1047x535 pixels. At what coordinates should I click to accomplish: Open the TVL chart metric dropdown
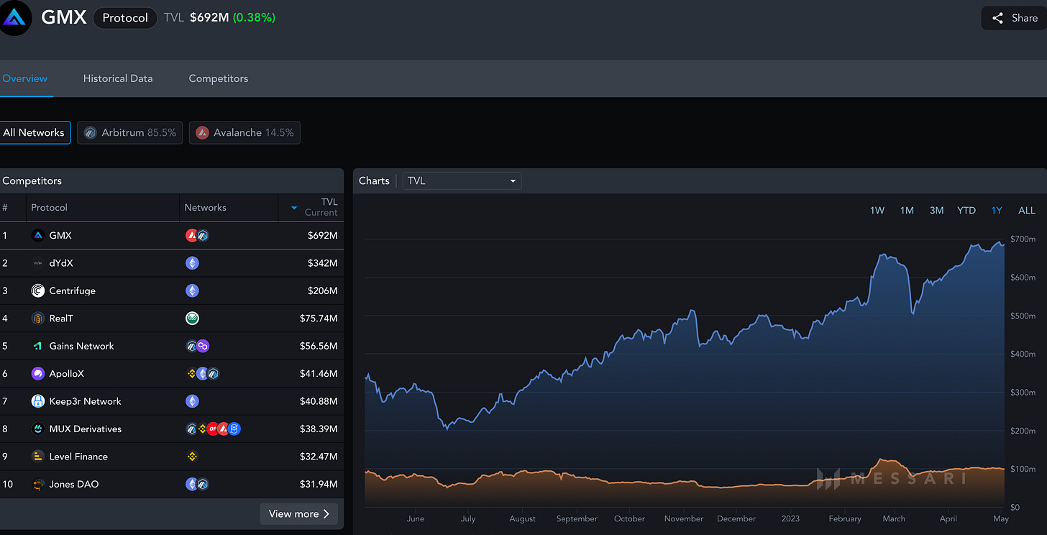(x=462, y=180)
